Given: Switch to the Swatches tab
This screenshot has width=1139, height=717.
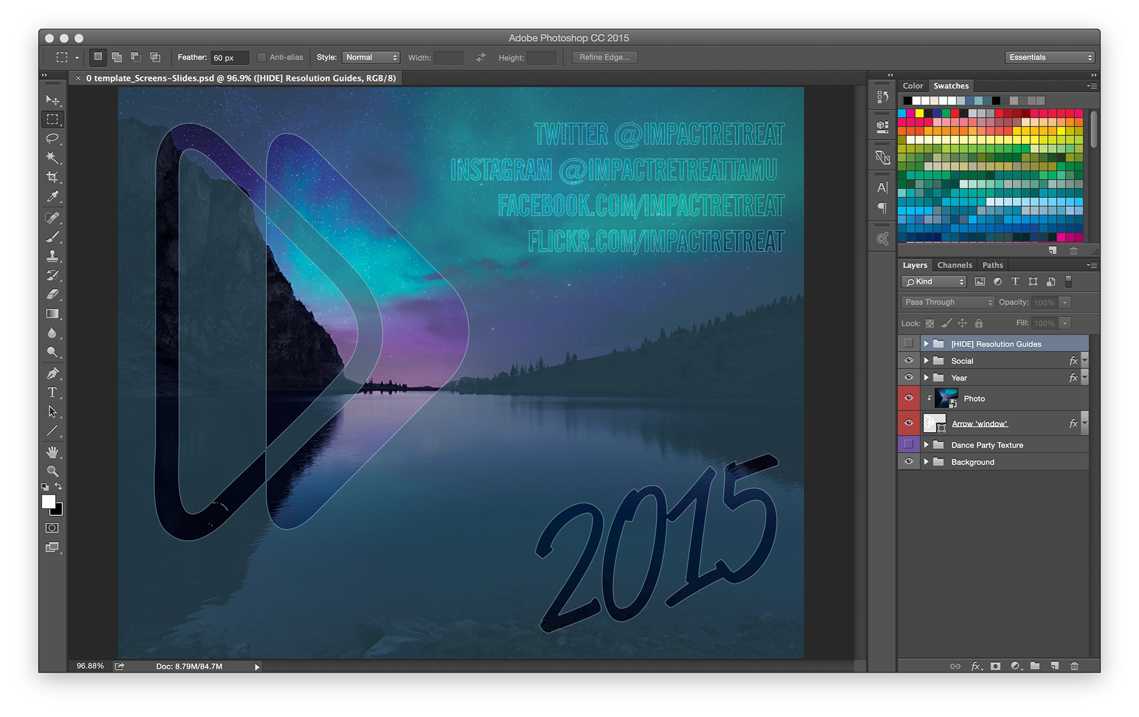Looking at the screenshot, I should coord(951,86).
